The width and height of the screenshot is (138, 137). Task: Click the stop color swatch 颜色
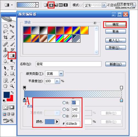(49, 122)
